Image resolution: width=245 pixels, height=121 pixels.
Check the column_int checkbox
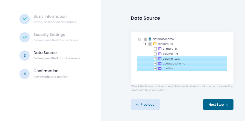[x=155, y=54]
